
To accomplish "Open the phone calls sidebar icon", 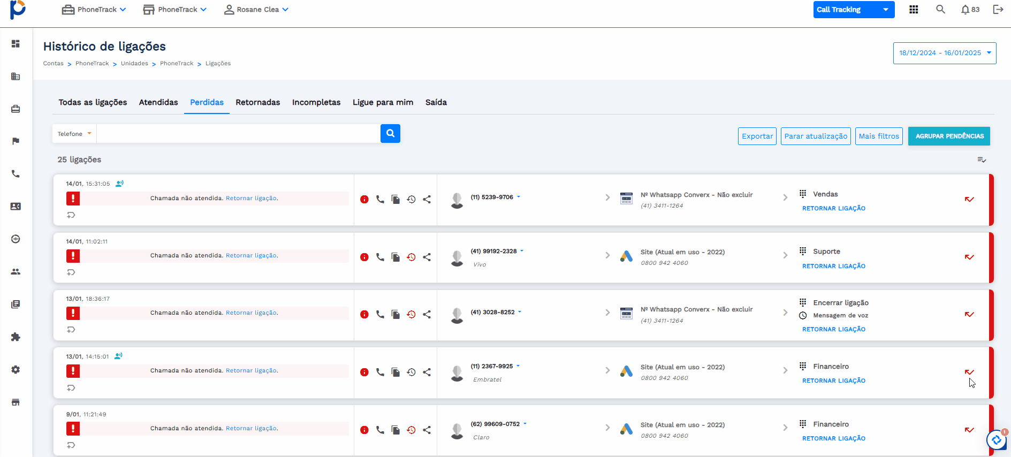I will (16, 174).
